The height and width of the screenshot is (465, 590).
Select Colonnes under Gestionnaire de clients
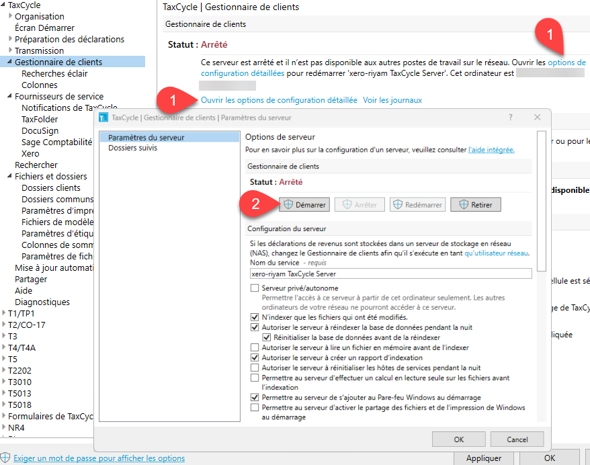click(x=40, y=85)
